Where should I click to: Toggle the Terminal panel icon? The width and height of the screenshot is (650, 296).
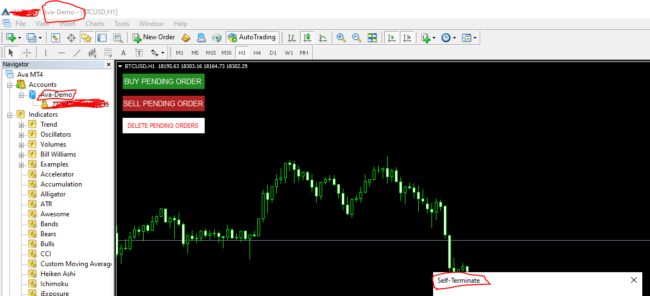[101, 38]
